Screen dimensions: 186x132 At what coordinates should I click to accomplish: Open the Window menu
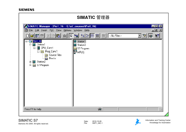tap(78, 30)
